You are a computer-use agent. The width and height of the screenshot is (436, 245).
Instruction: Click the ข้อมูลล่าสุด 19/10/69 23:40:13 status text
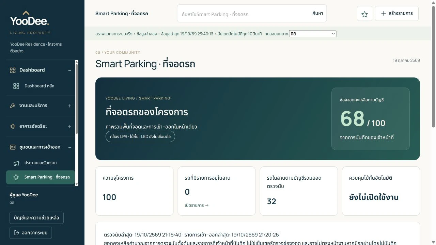(x=187, y=34)
